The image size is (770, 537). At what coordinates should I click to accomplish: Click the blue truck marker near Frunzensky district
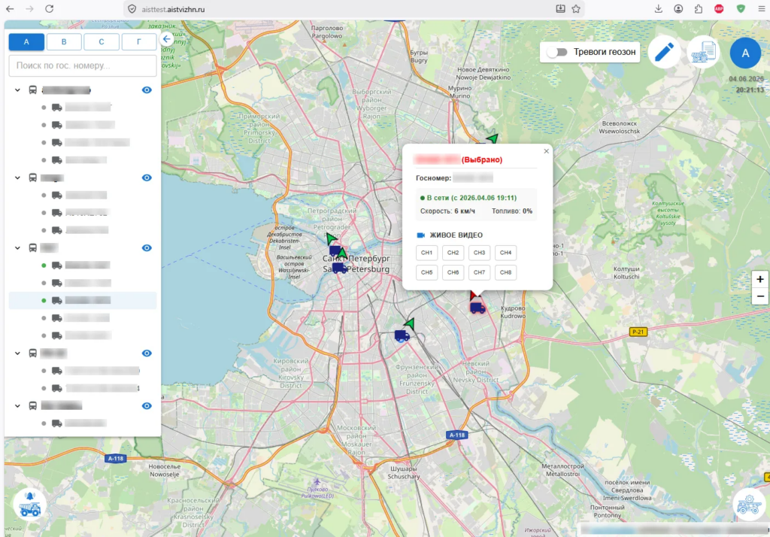tap(402, 335)
